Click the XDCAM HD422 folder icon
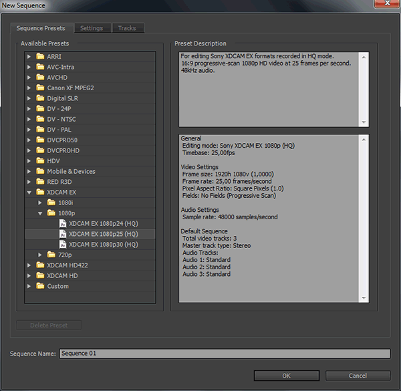 (40, 265)
